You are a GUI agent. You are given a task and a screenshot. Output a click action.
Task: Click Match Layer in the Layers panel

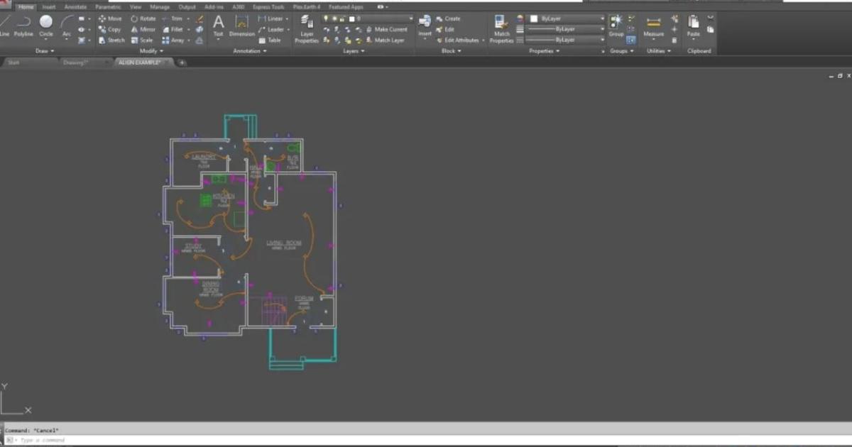pyautogui.click(x=388, y=40)
